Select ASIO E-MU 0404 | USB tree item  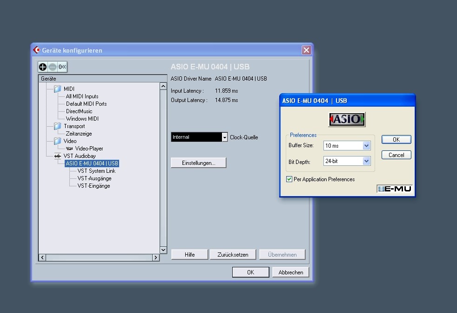[x=92, y=163]
